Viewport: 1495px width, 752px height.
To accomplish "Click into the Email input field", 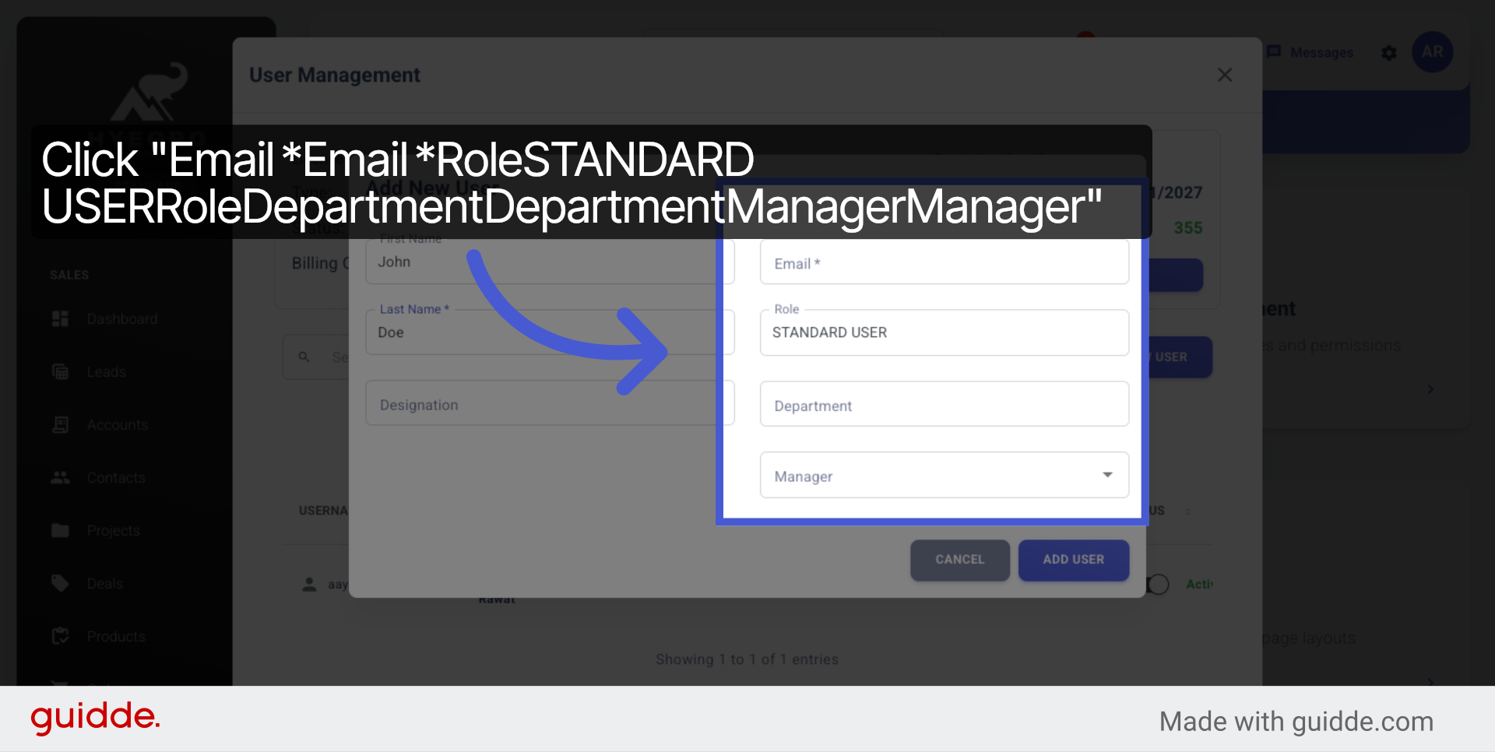I will pos(943,263).
